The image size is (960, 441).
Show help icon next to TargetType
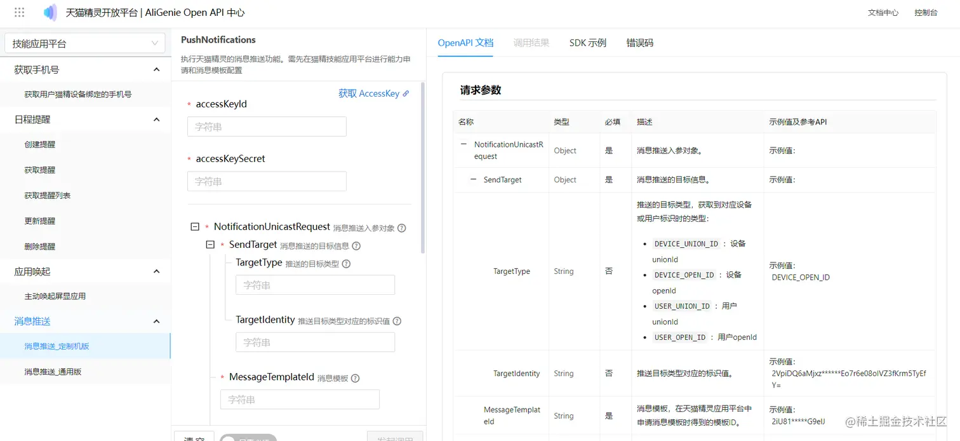pos(346,264)
